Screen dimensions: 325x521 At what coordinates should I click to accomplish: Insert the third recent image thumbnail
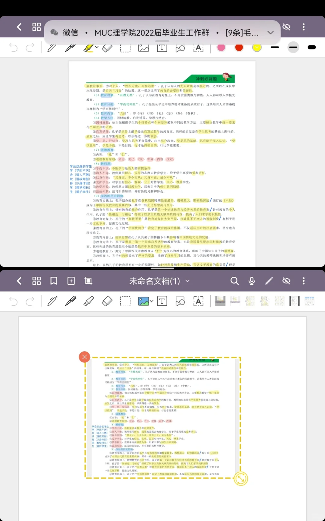(x=250, y=301)
